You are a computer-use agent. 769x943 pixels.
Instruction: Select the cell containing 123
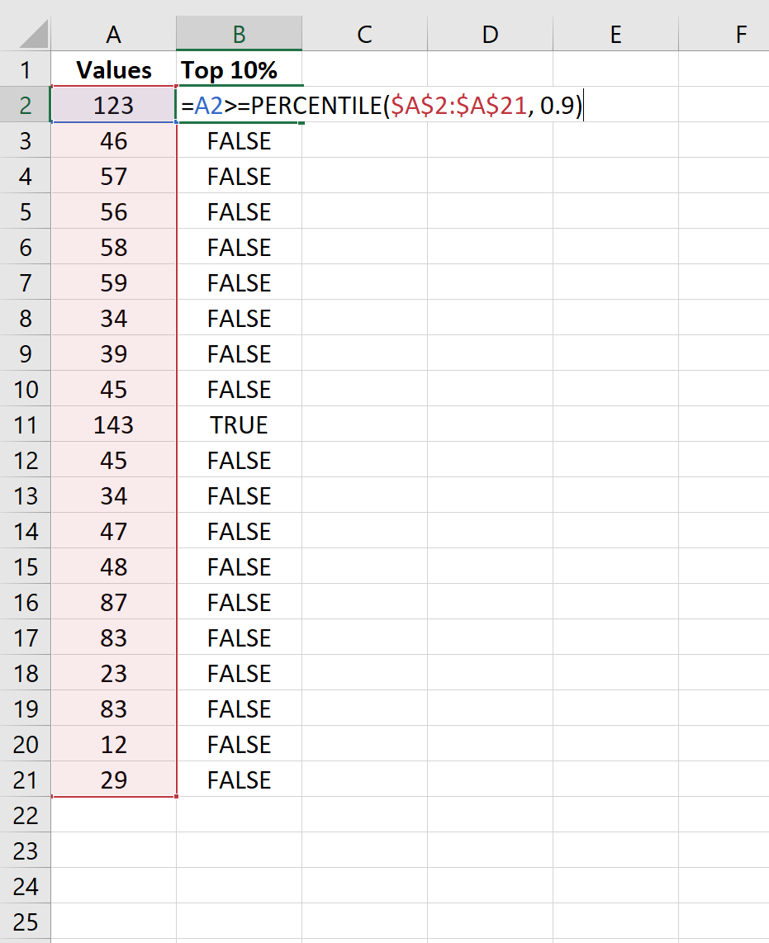(113, 106)
